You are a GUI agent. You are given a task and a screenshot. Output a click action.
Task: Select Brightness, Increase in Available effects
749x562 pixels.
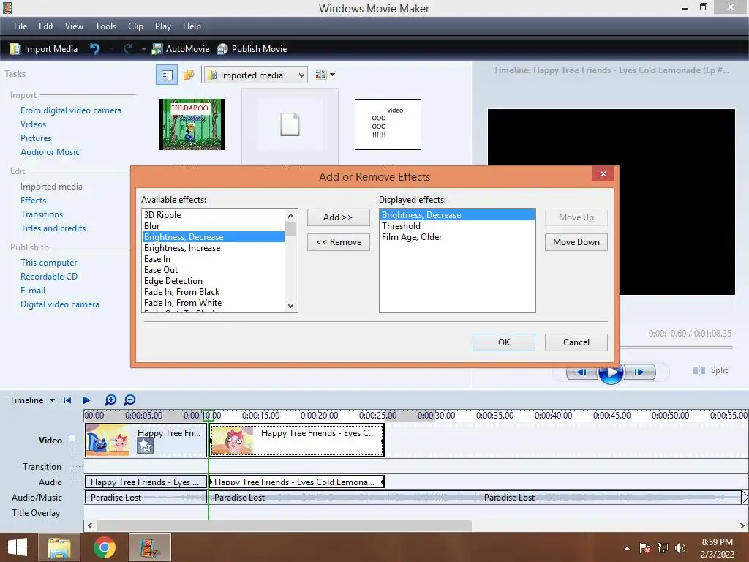pos(213,248)
